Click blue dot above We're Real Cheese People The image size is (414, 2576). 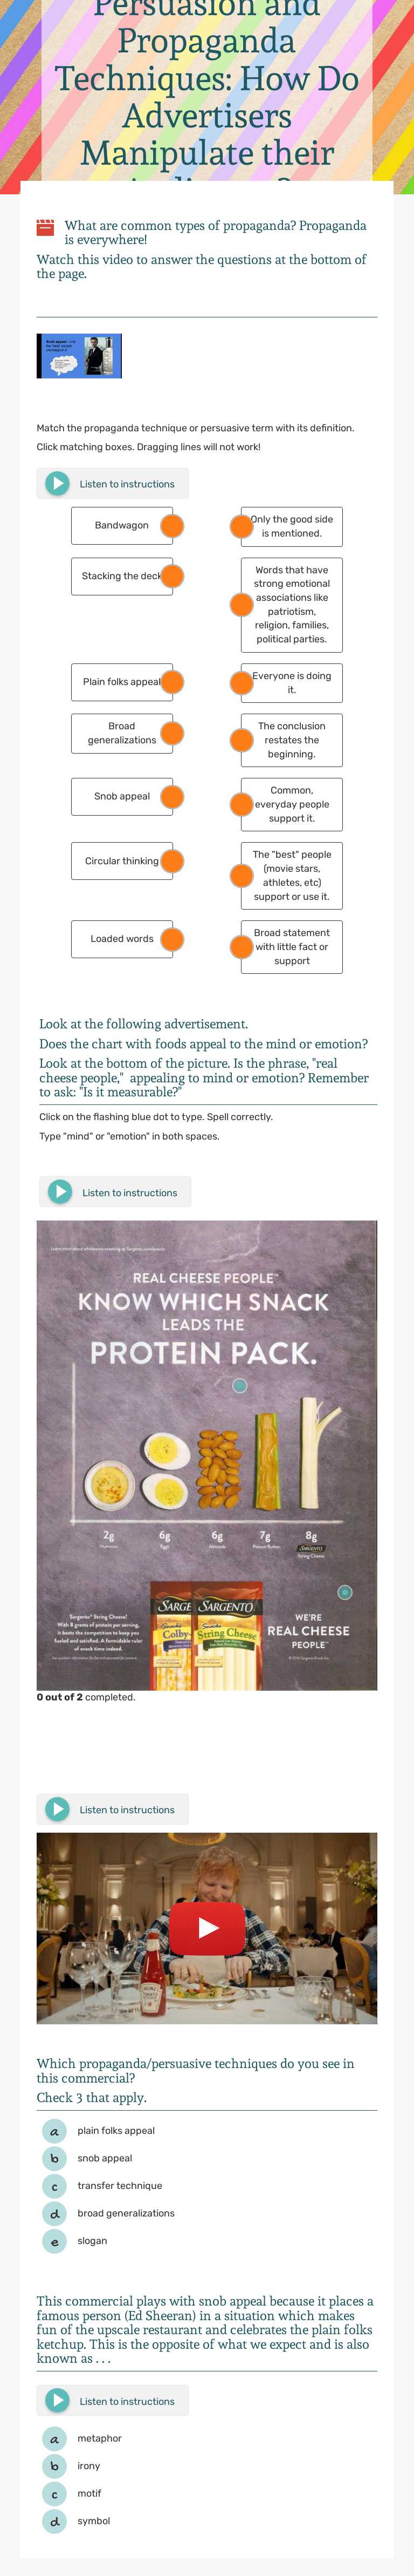click(345, 1592)
